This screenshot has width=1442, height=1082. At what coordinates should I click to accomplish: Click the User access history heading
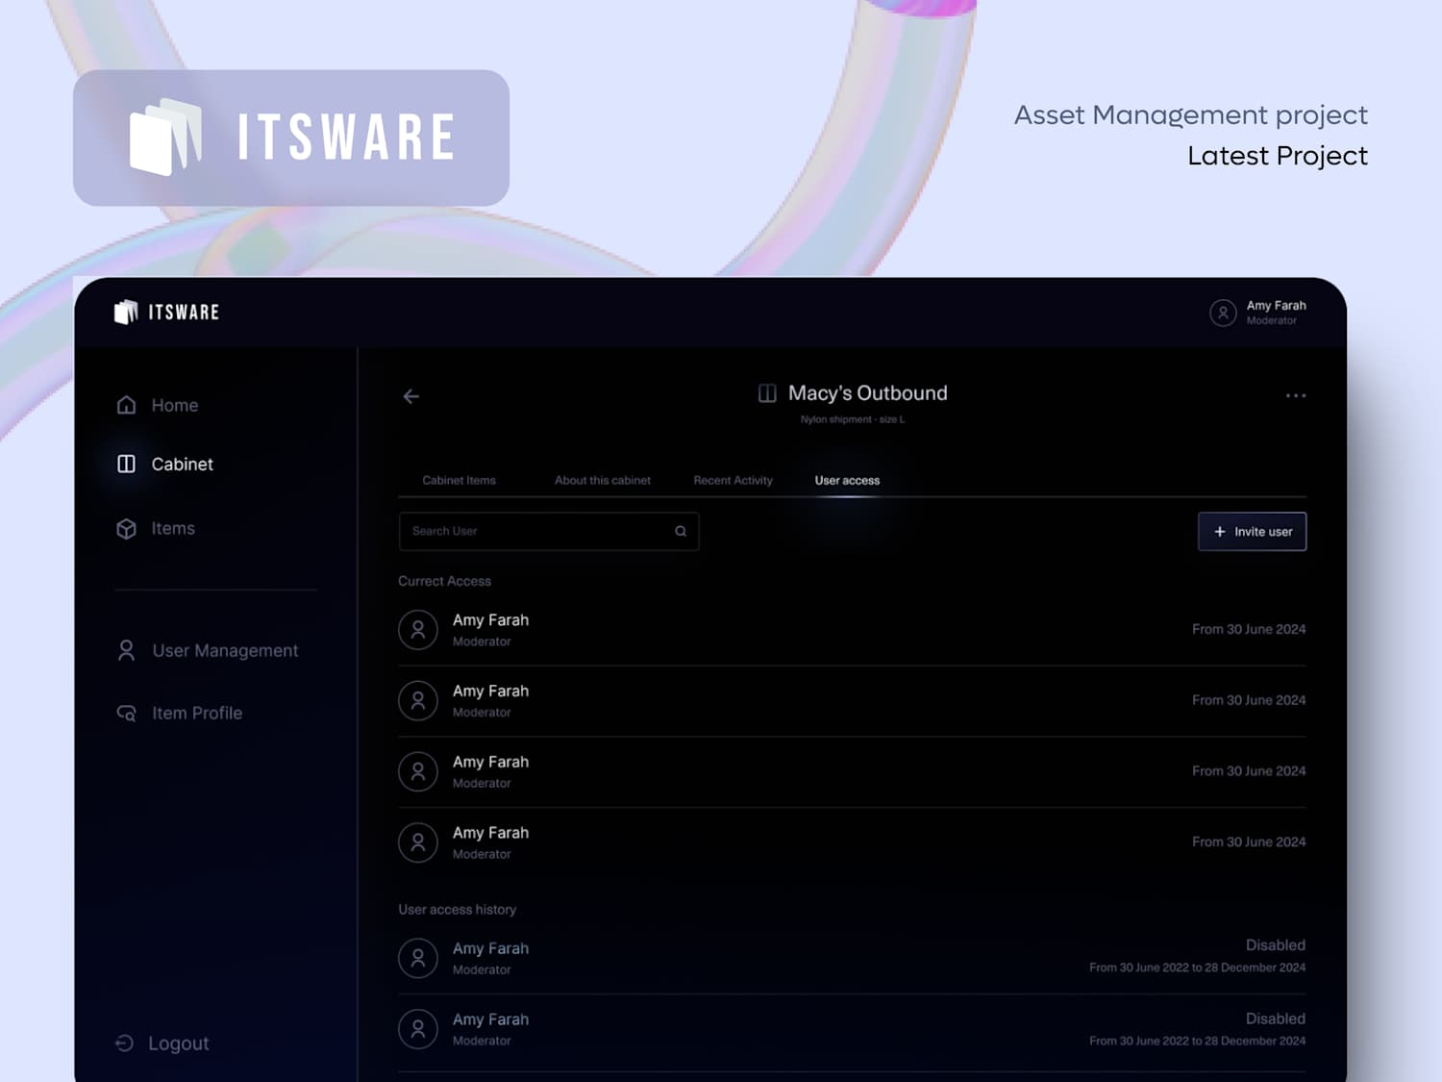(458, 909)
